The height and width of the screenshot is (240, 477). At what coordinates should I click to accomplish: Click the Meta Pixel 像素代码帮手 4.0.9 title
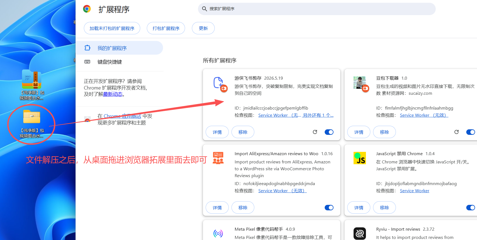tap(265, 229)
